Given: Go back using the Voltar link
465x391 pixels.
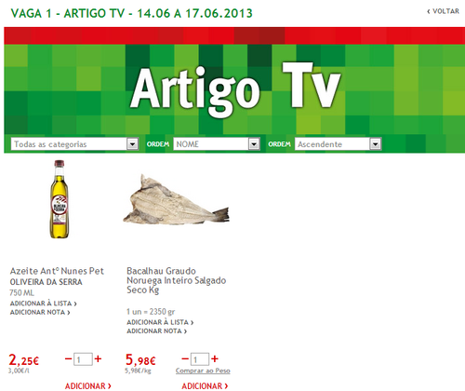Looking at the screenshot, I should coord(444,11).
